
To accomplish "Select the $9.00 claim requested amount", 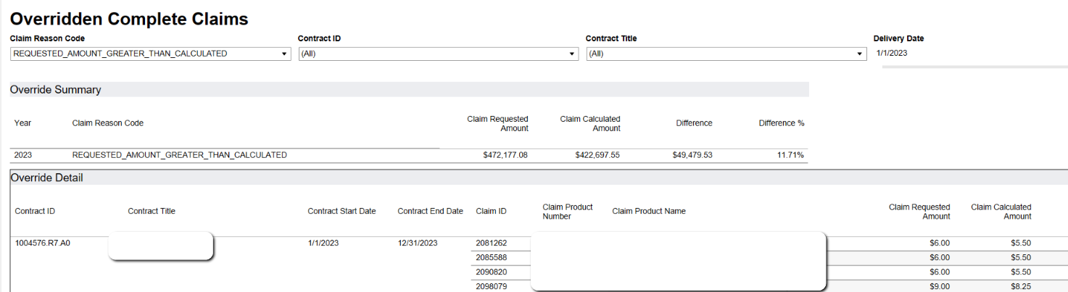I will [x=939, y=287].
